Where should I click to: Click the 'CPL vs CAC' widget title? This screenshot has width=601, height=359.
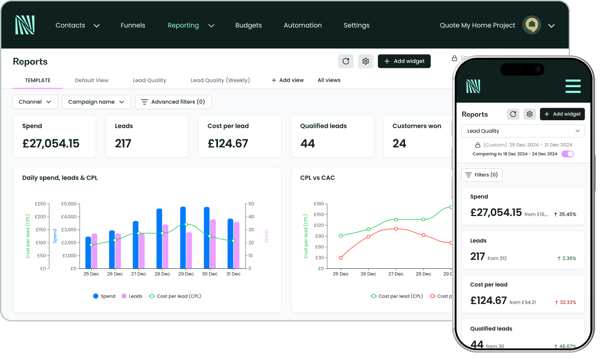click(317, 178)
